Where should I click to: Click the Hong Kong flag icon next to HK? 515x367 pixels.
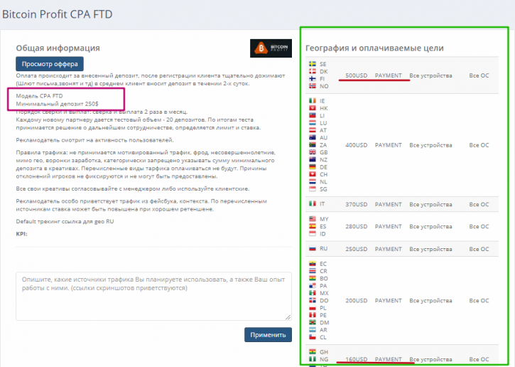tap(313, 108)
